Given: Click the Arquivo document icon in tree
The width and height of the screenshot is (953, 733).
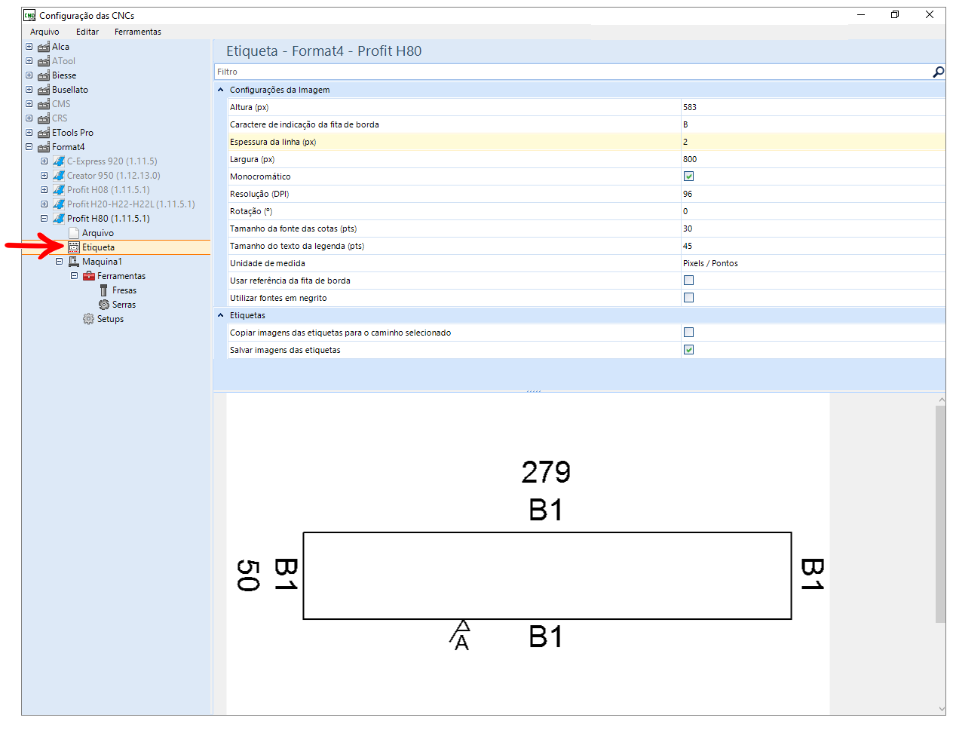Looking at the screenshot, I should [x=74, y=233].
